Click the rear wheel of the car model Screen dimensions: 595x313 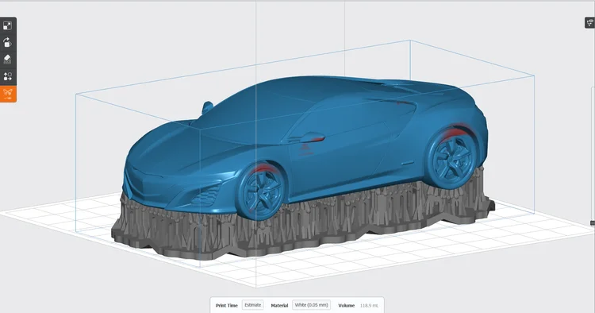pyautogui.click(x=452, y=158)
